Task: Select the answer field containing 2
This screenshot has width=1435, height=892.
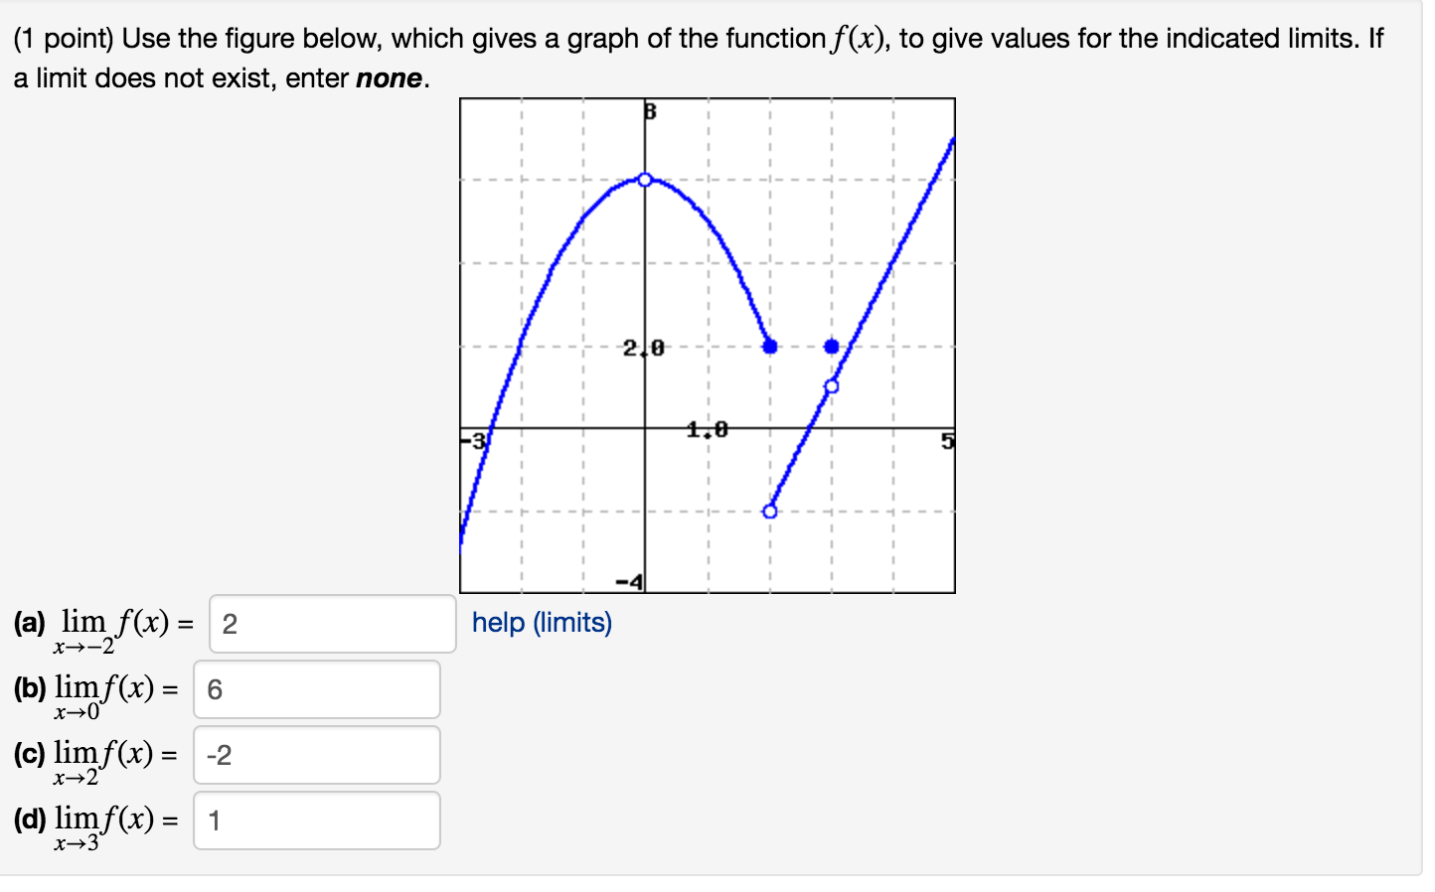Action: pyautogui.click(x=333, y=623)
